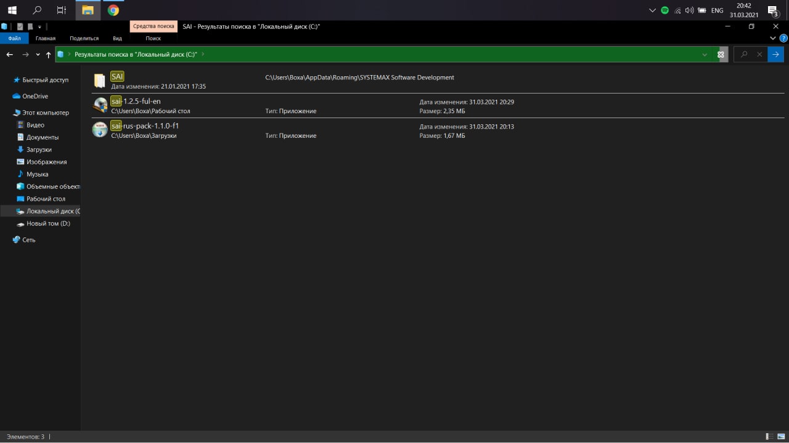Open the address bar history dropdown

pos(705,55)
